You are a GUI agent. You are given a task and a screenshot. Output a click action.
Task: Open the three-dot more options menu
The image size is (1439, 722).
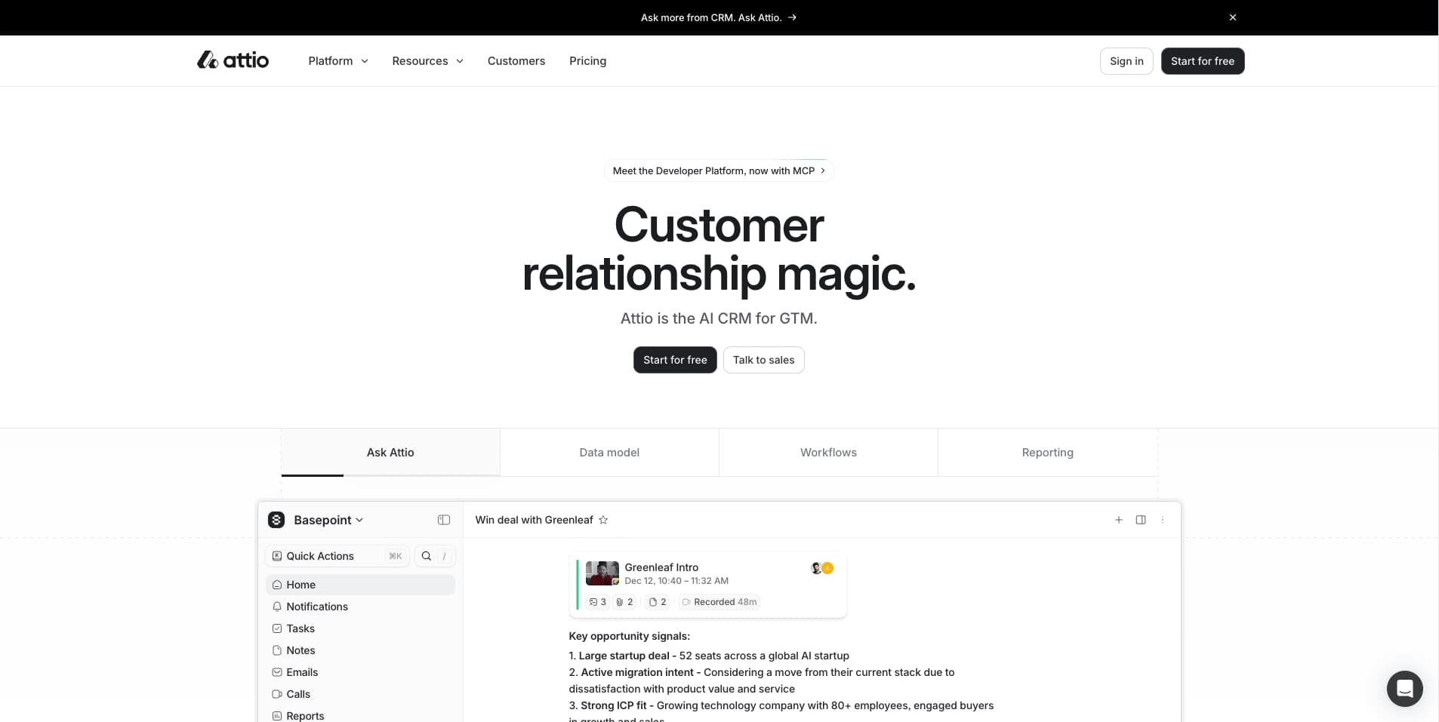[x=1163, y=520]
